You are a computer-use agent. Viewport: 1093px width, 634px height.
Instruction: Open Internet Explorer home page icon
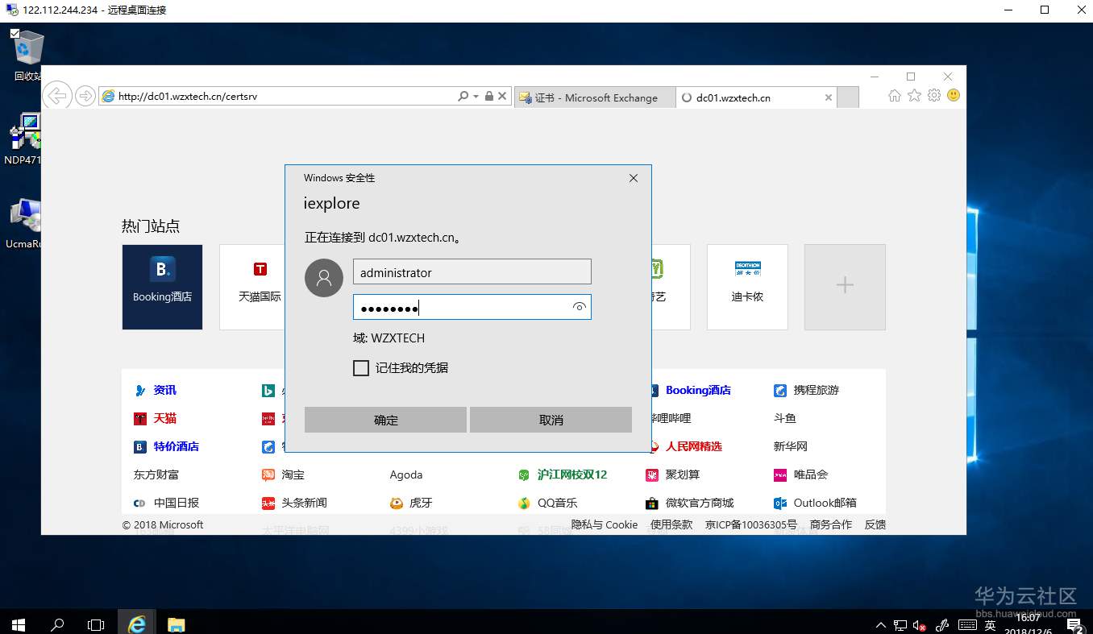895,95
